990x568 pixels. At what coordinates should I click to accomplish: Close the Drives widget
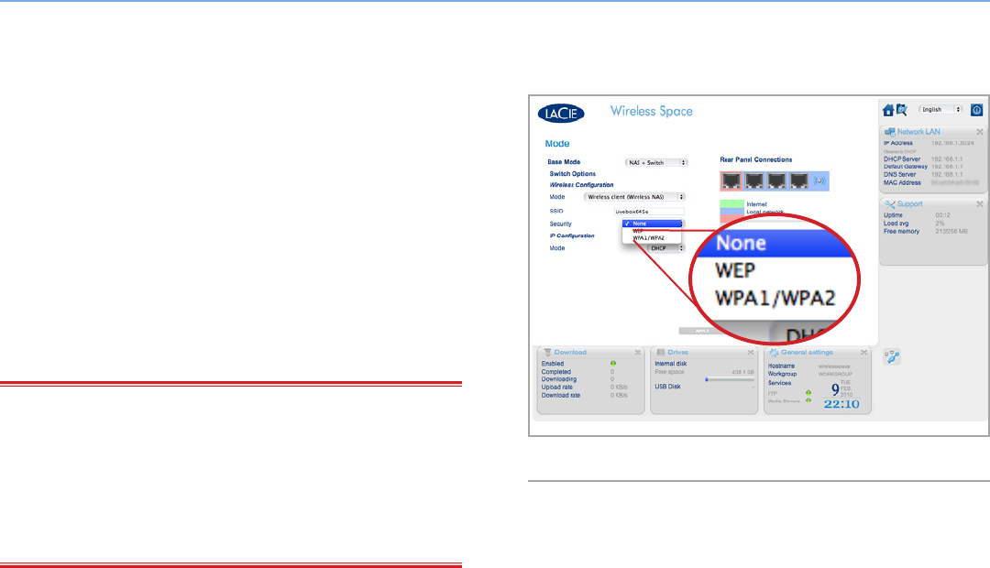(751, 352)
